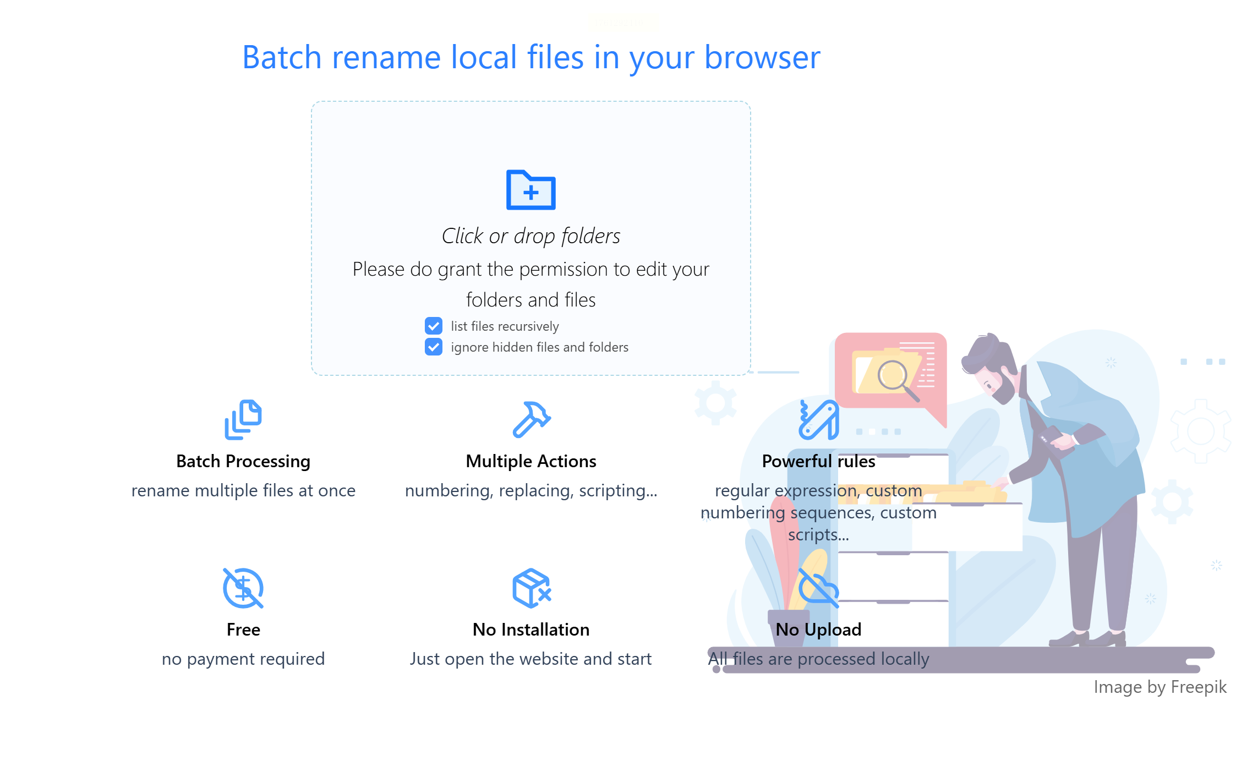Click the Multiple Actions hammer icon

click(531, 419)
